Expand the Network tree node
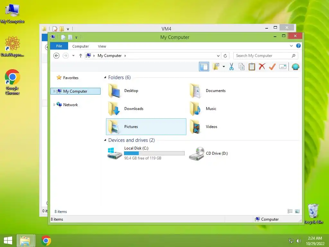 click(54, 105)
